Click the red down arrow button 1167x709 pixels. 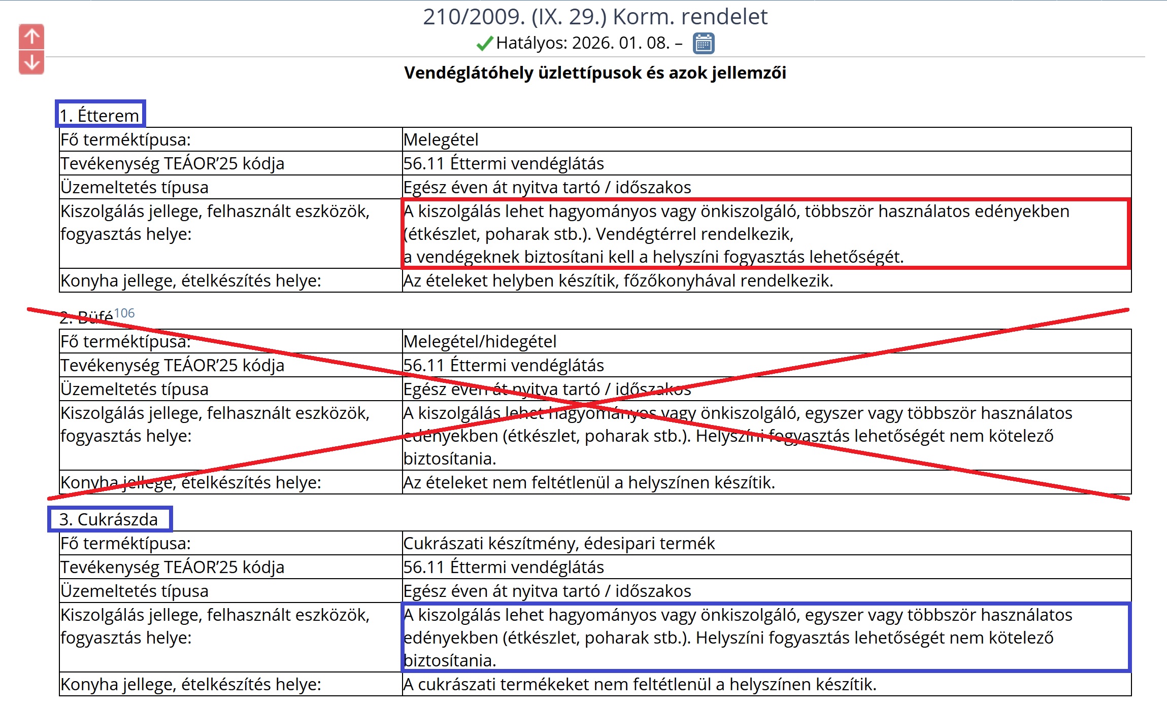31,63
